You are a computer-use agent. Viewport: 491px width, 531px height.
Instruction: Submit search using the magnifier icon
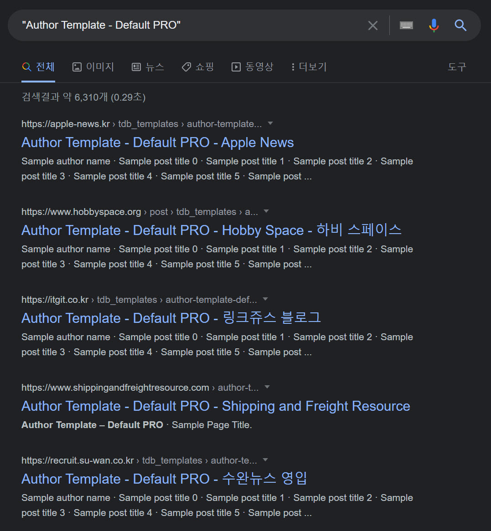pyautogui.click(x=460, y=26)
